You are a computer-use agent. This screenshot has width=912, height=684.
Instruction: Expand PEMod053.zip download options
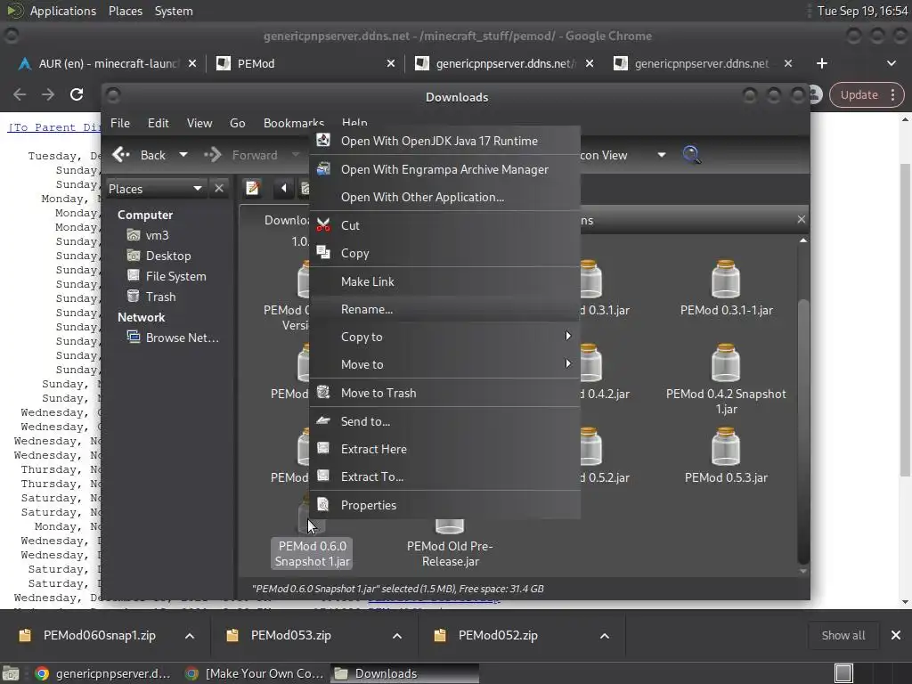click(x=397, y=636)
